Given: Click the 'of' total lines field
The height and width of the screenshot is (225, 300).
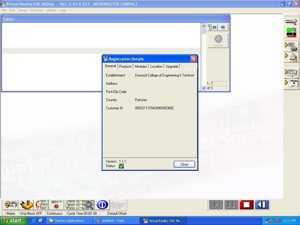Looking at the screenshot, I should pyautogui.click(x=220, y=88).
